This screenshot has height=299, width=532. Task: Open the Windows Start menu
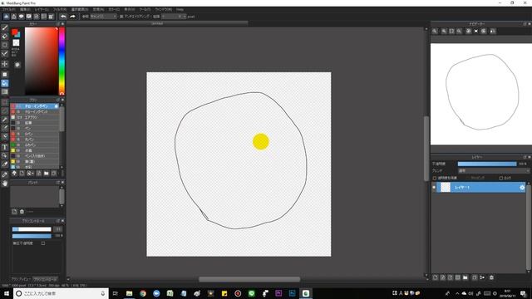coord(7,293)
